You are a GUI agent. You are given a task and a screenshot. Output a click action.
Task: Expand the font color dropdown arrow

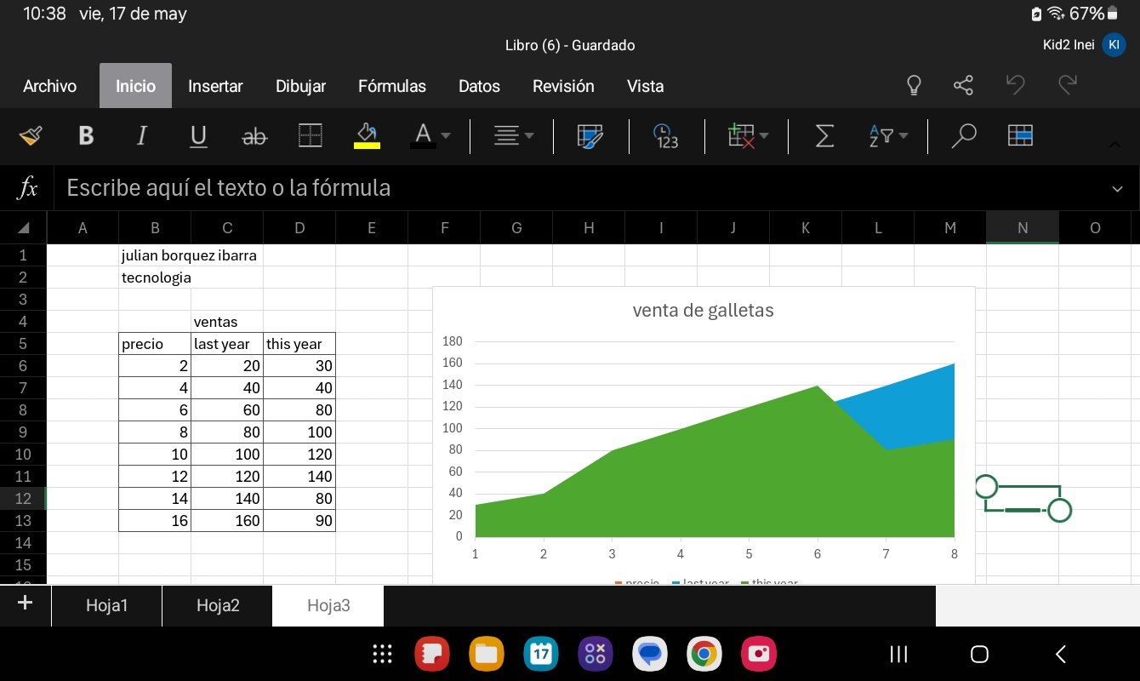(446, 136)
